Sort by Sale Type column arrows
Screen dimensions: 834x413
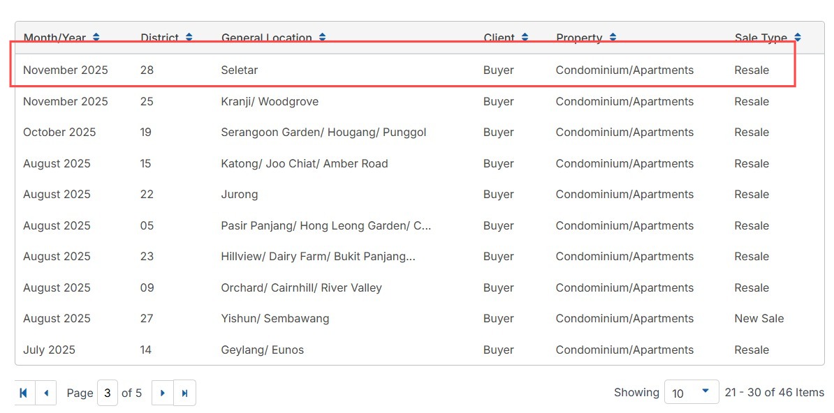tap(797, 37)
